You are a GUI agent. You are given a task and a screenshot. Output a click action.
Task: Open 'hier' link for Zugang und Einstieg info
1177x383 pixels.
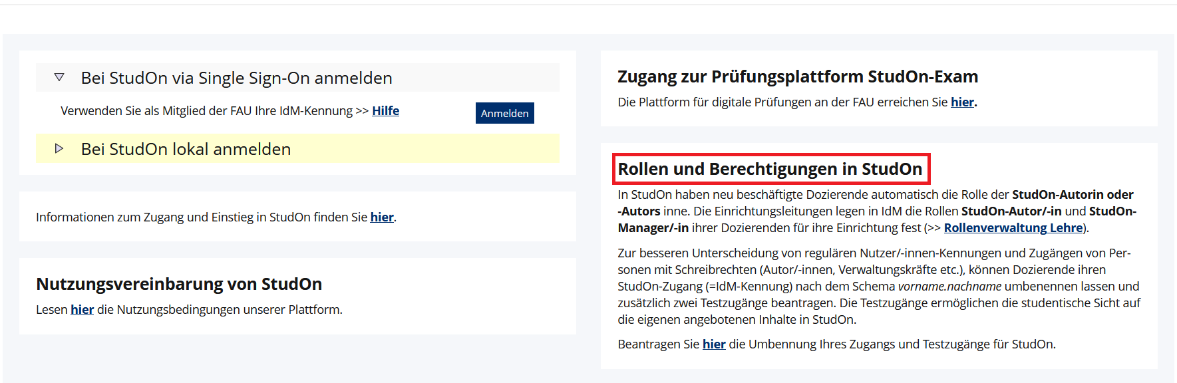tap(382, 217)
